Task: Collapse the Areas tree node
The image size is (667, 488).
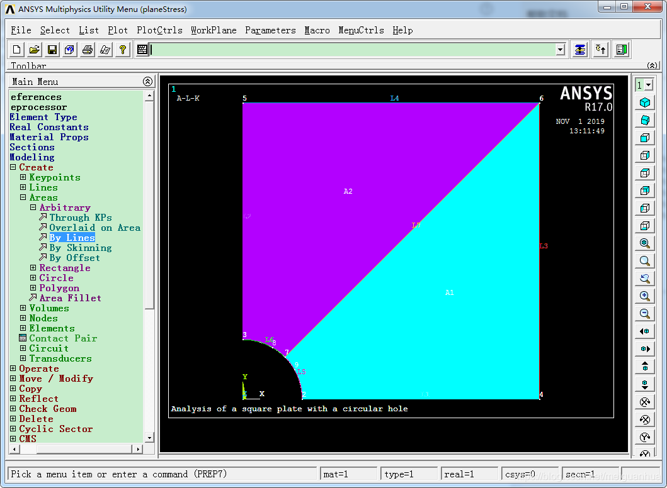Action: coord(23,197)
